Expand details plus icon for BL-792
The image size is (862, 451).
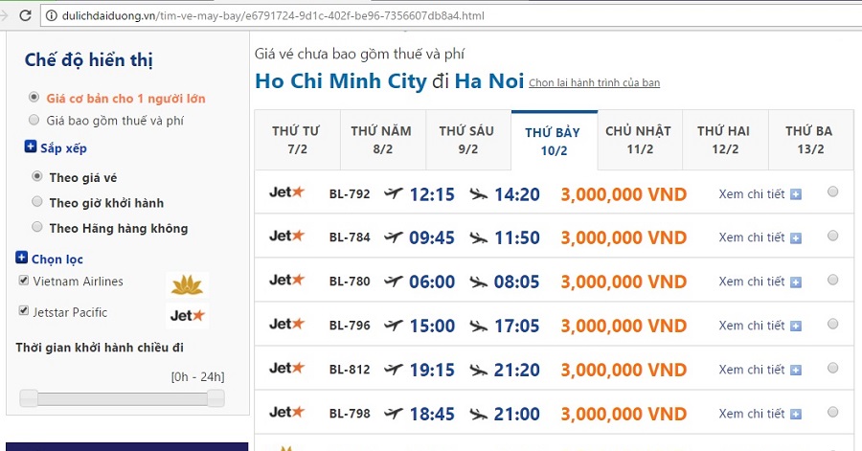[796, 194]
